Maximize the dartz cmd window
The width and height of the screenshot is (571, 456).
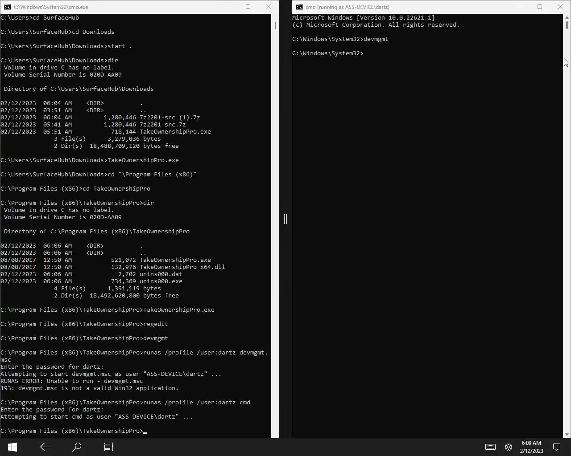540,7
